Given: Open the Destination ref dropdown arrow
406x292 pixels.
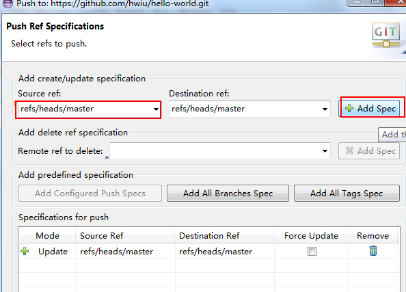Looking at the screenshot, I should pyautogui.click(x=325, y=109).
